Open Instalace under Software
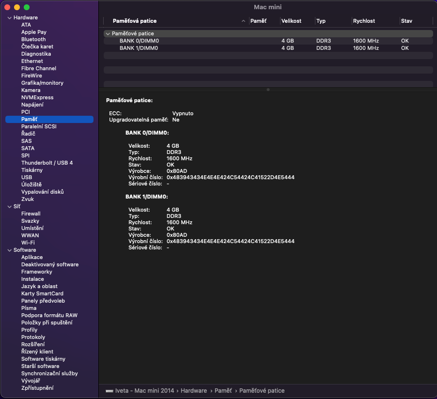Image resolution: width=437 pixels, height=399 pixels. [x=32, y=279]
